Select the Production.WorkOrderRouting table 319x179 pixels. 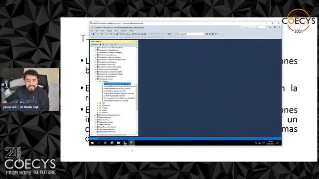[110, 67]
